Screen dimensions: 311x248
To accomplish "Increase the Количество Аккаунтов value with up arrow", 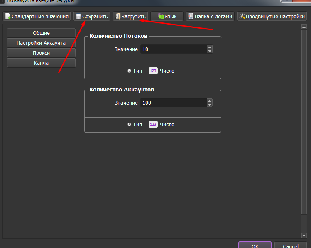I will tap(210, 101).
